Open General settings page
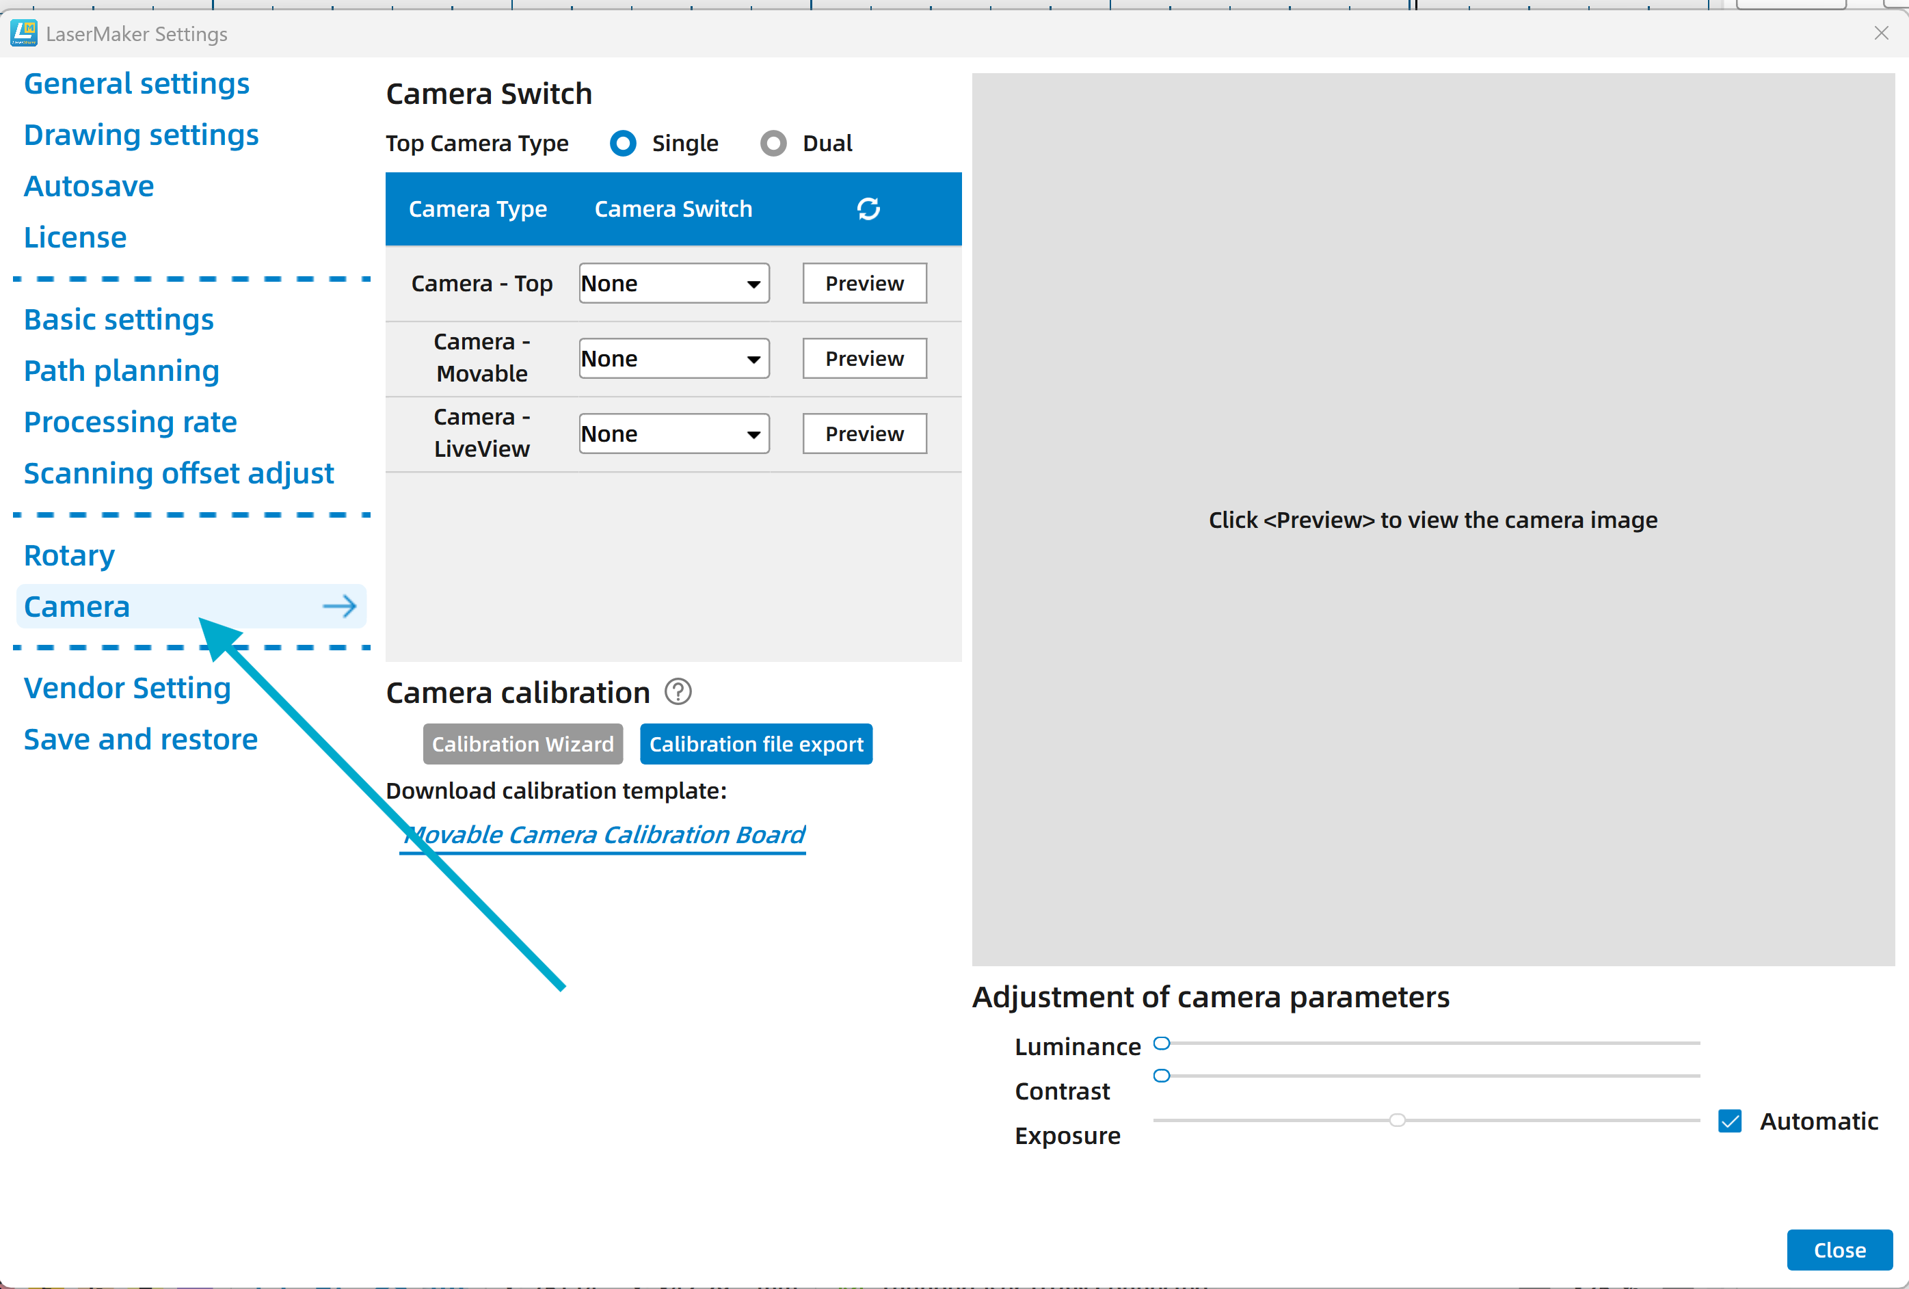 [x=136, y=84]
